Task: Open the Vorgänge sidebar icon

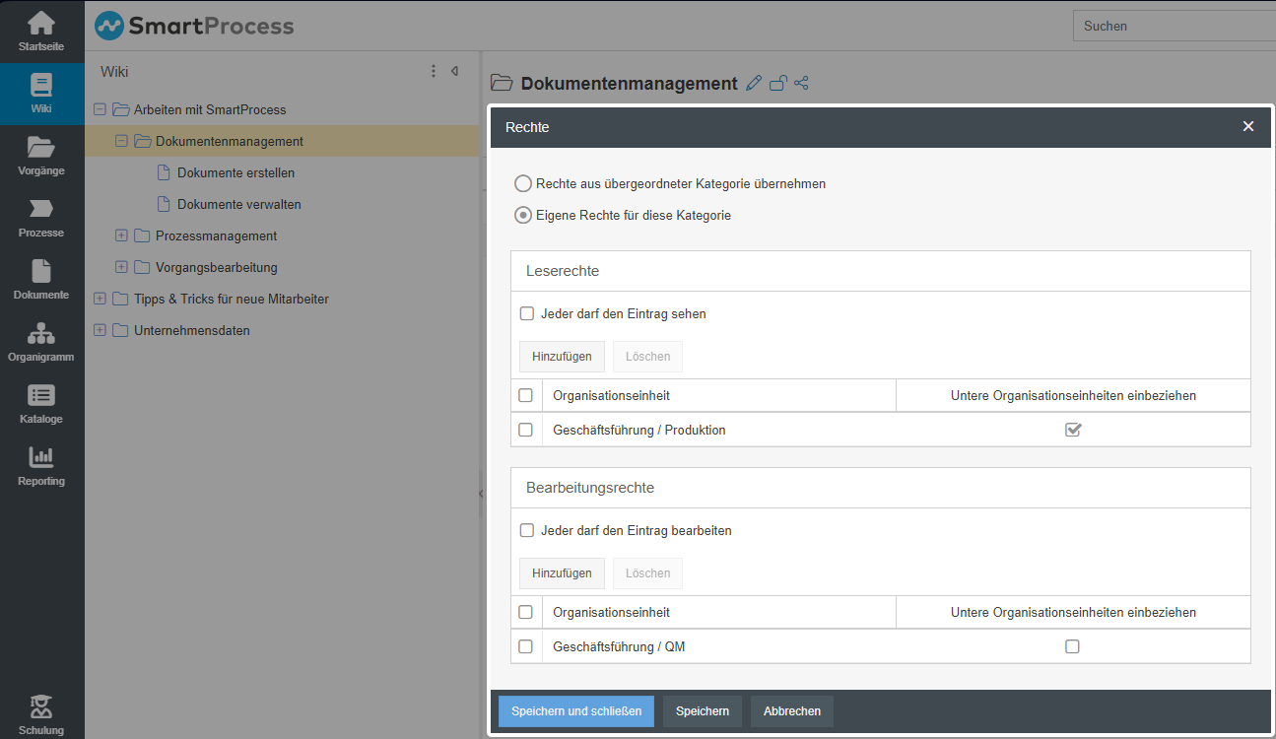Action: coord(41,156)
